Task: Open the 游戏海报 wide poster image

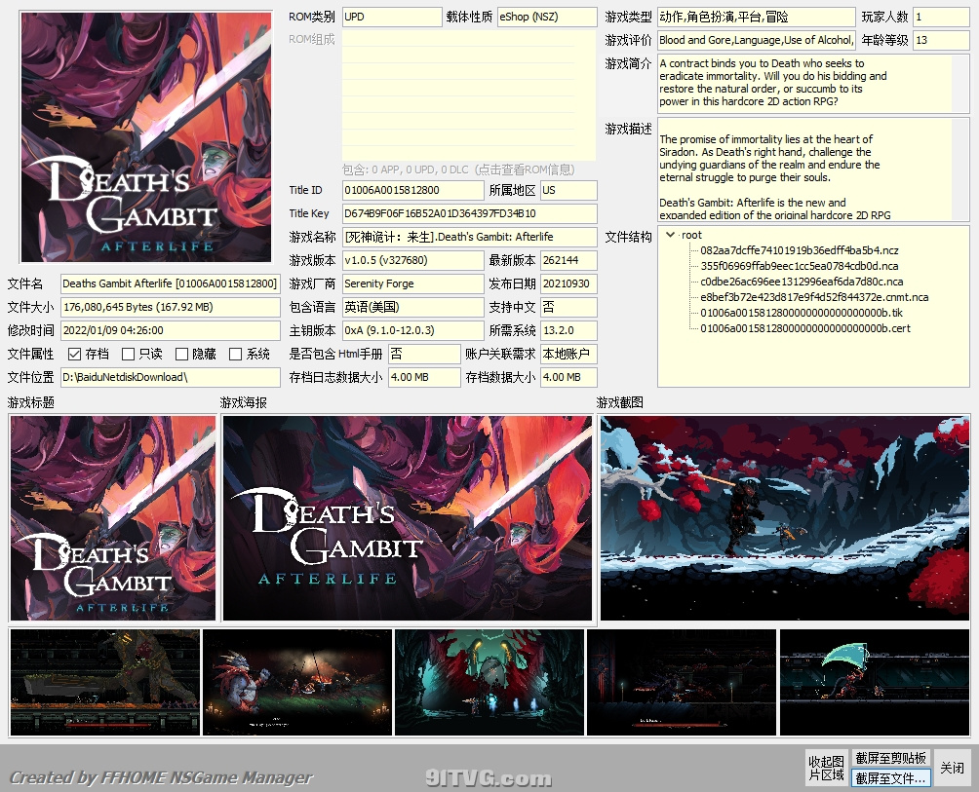Action: tap(407, 518)
